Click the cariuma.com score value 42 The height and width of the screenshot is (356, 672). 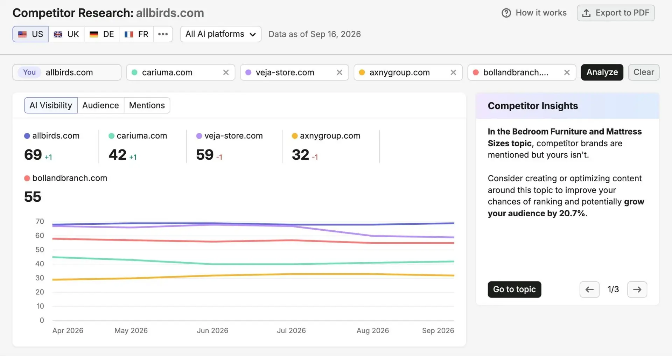pos(117,155)
